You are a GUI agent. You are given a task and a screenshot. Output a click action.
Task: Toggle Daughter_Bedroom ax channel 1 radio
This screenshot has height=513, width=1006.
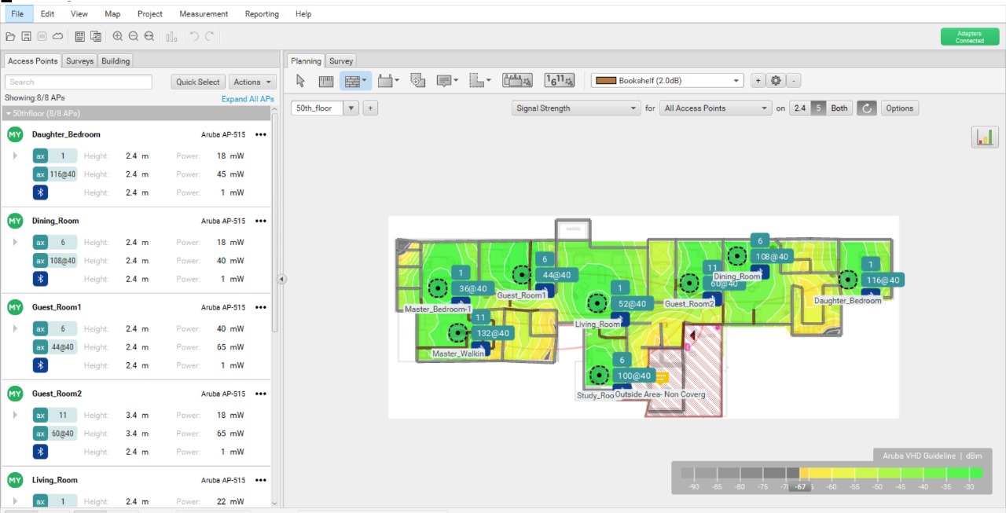[55, 156]
